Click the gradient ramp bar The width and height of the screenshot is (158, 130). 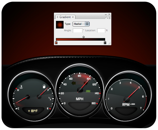click(x=80, y=39)
